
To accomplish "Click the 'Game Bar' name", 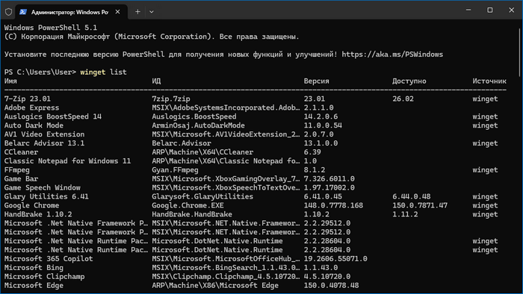I will pyautogui.click(x=21, y=178).
